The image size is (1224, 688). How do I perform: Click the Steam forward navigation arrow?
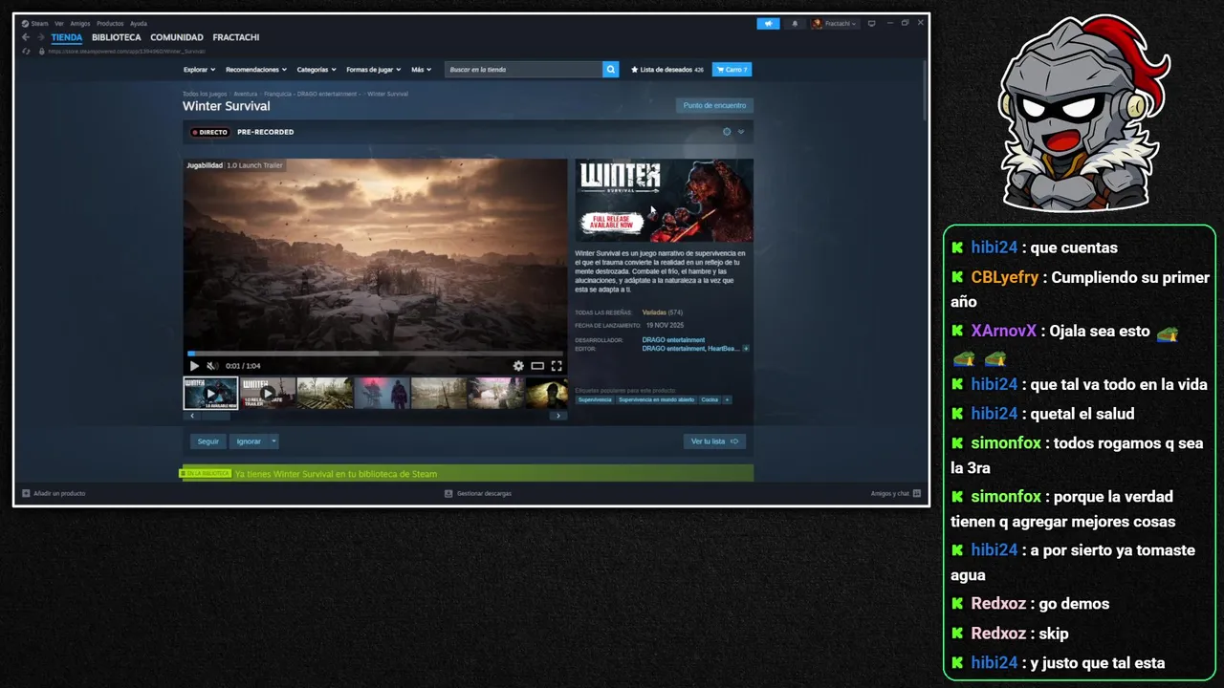(x=40, y=37)
